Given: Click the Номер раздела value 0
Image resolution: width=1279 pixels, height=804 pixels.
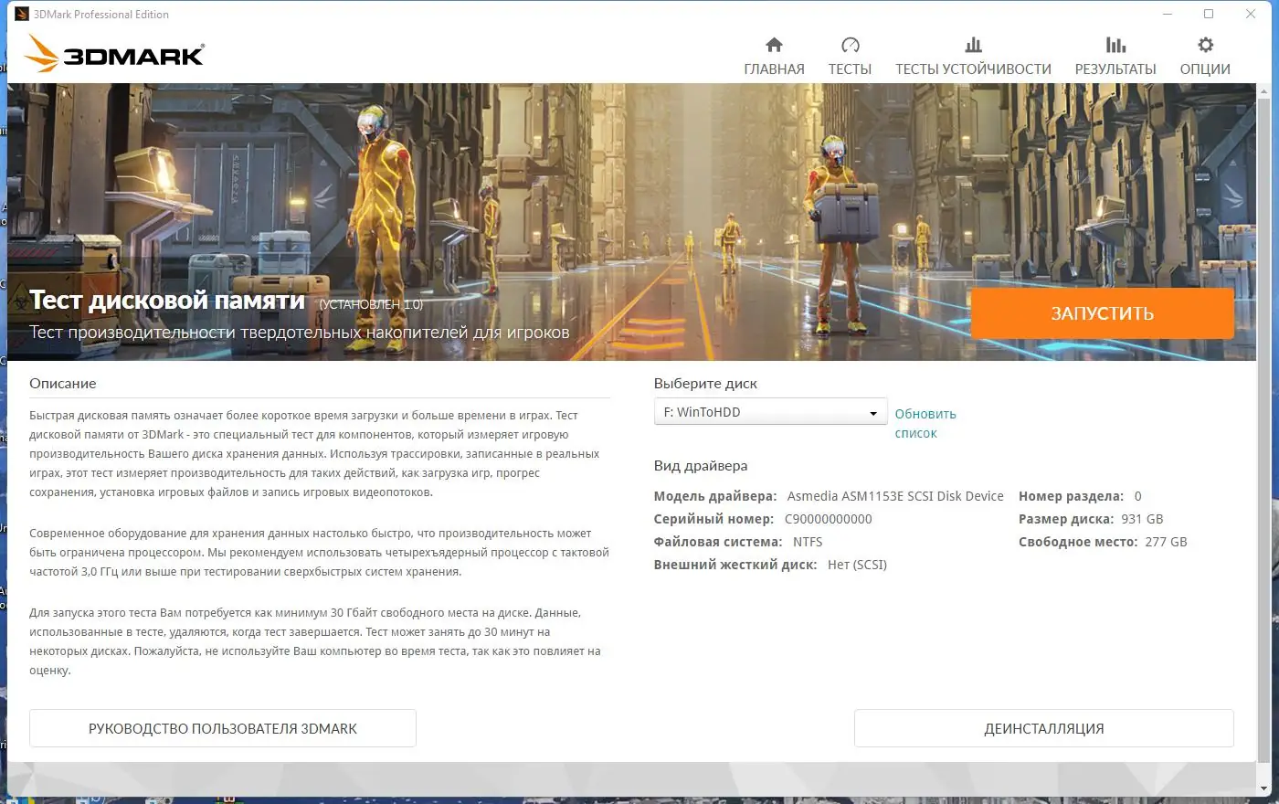Looking at the screenshot, I should coord(1138,496).
